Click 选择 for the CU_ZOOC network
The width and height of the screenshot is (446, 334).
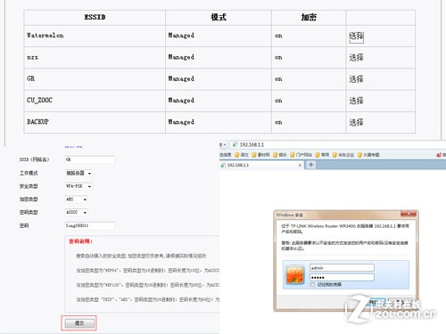tap(356, 101)
